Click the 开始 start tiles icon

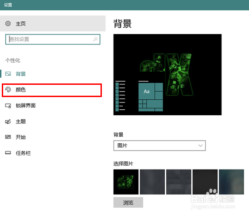pos(8,137)
